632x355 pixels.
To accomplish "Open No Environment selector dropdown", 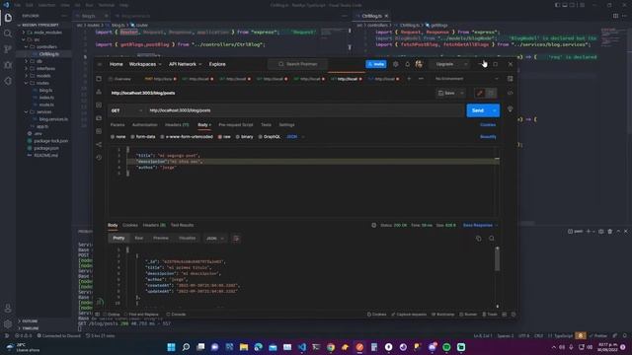I will click(467, 79).
